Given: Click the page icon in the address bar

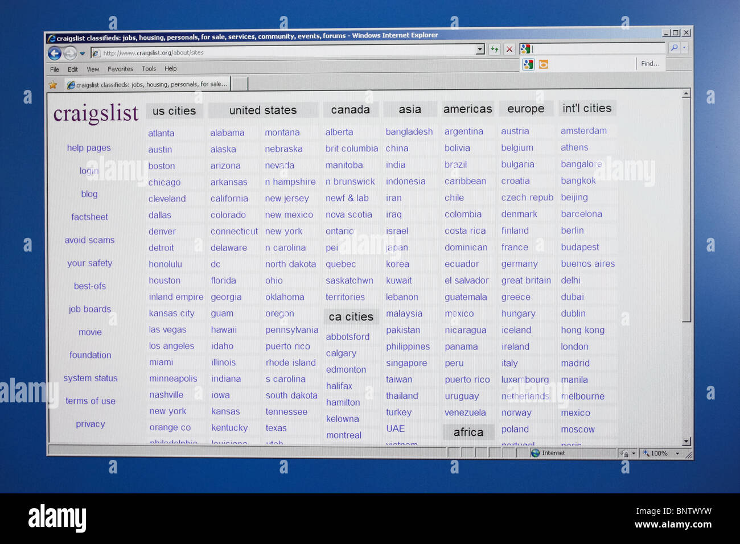Looking at the screenshot, I should click(96, 53).
